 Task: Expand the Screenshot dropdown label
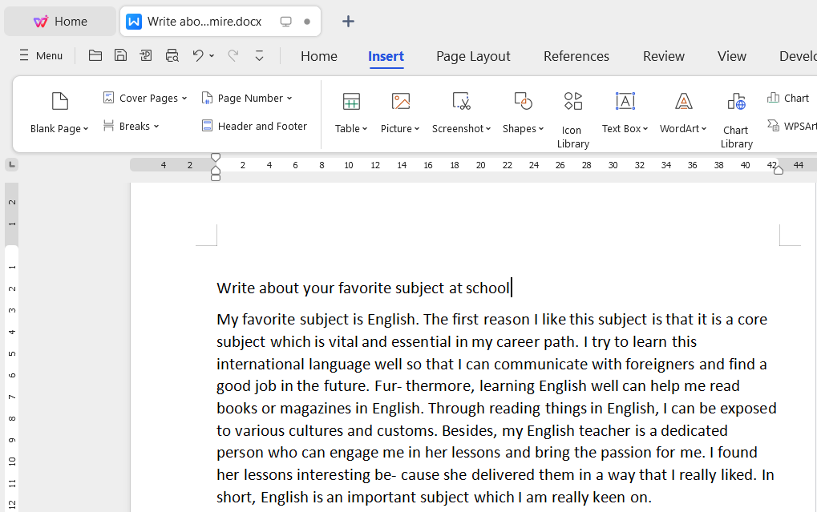[461, 129]
